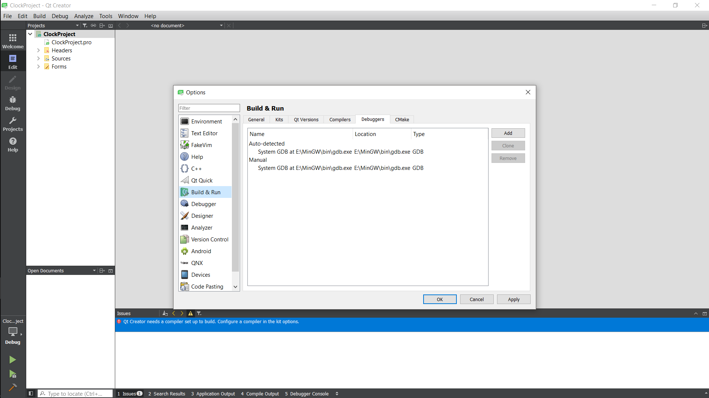Start debugging with Run-debug button
The image size is (709, 398).
click(13, 374)
